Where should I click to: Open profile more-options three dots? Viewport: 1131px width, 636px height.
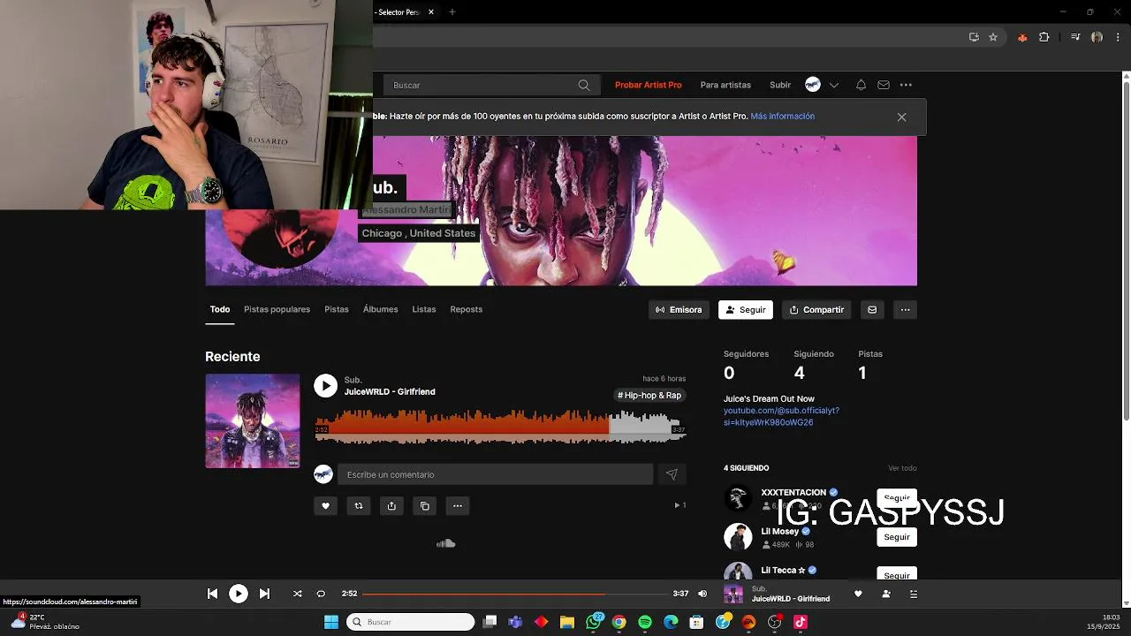click(x=905, y=310)
